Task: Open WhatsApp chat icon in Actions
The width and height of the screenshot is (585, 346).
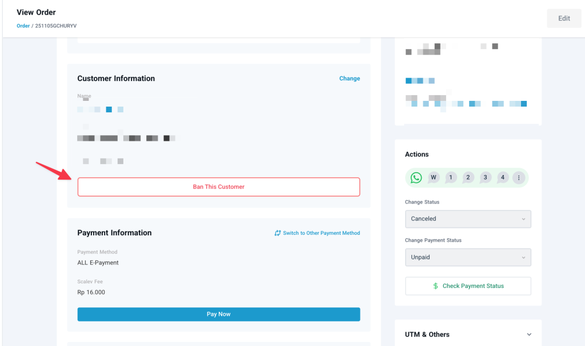Action: click(x=416, y=178)
